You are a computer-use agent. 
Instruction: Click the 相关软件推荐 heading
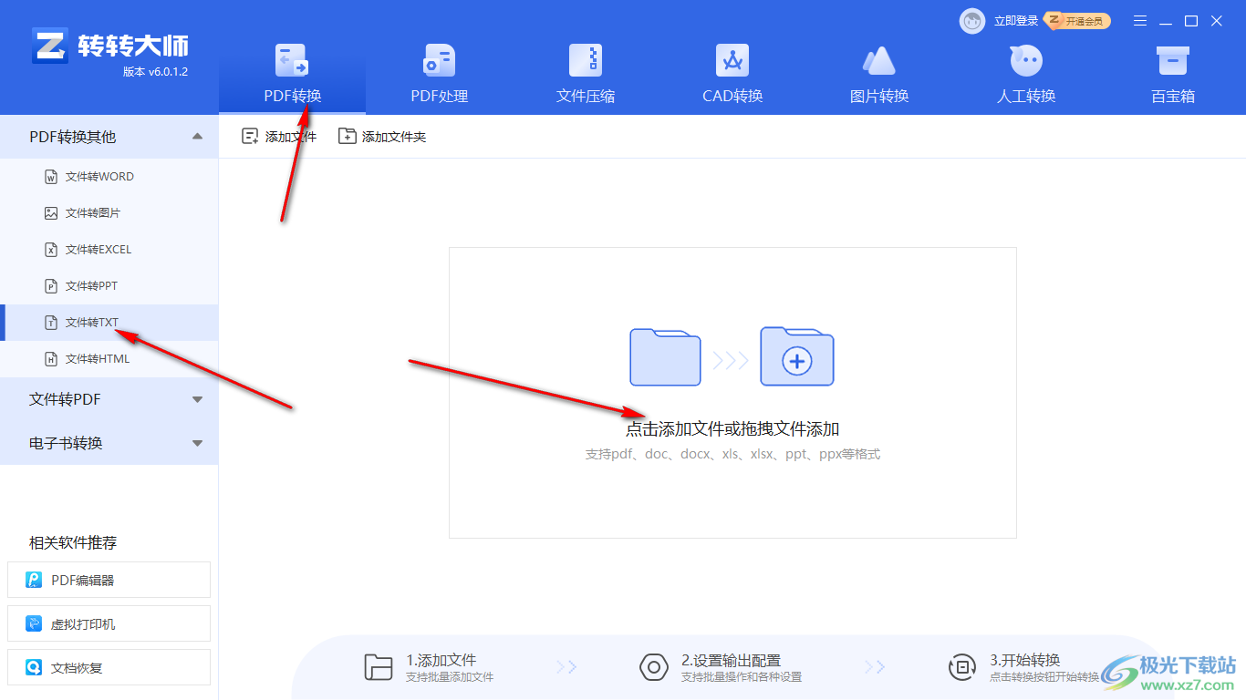point(73,543)
